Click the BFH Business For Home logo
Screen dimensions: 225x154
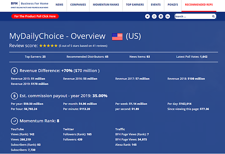pyautogui.click(x=30, y=5)
